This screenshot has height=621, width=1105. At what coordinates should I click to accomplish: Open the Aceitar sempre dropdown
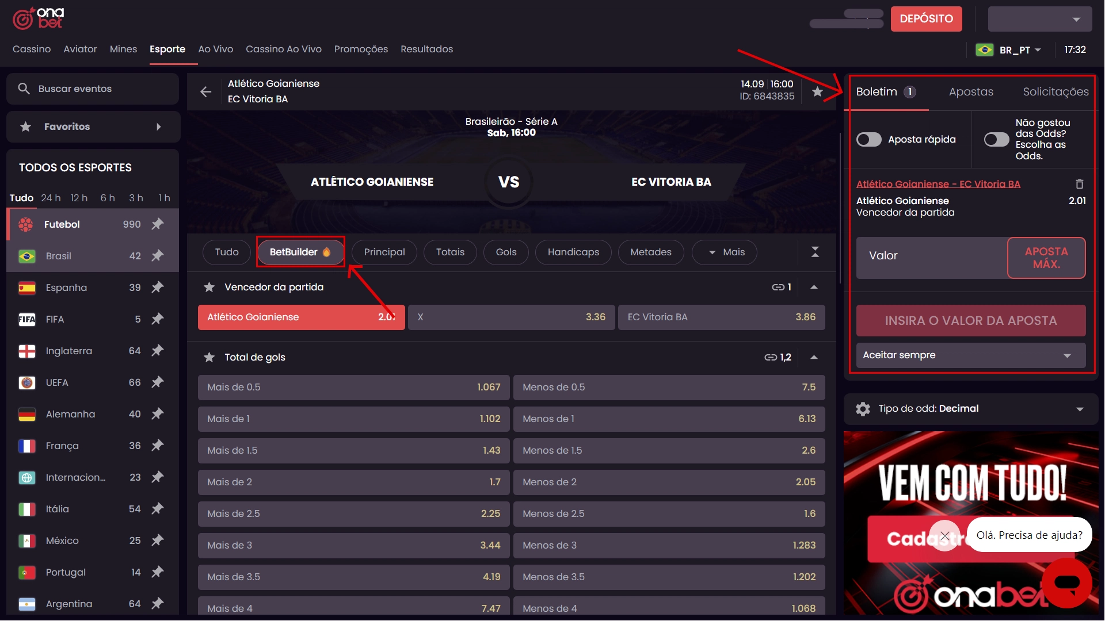pos(970,355)
